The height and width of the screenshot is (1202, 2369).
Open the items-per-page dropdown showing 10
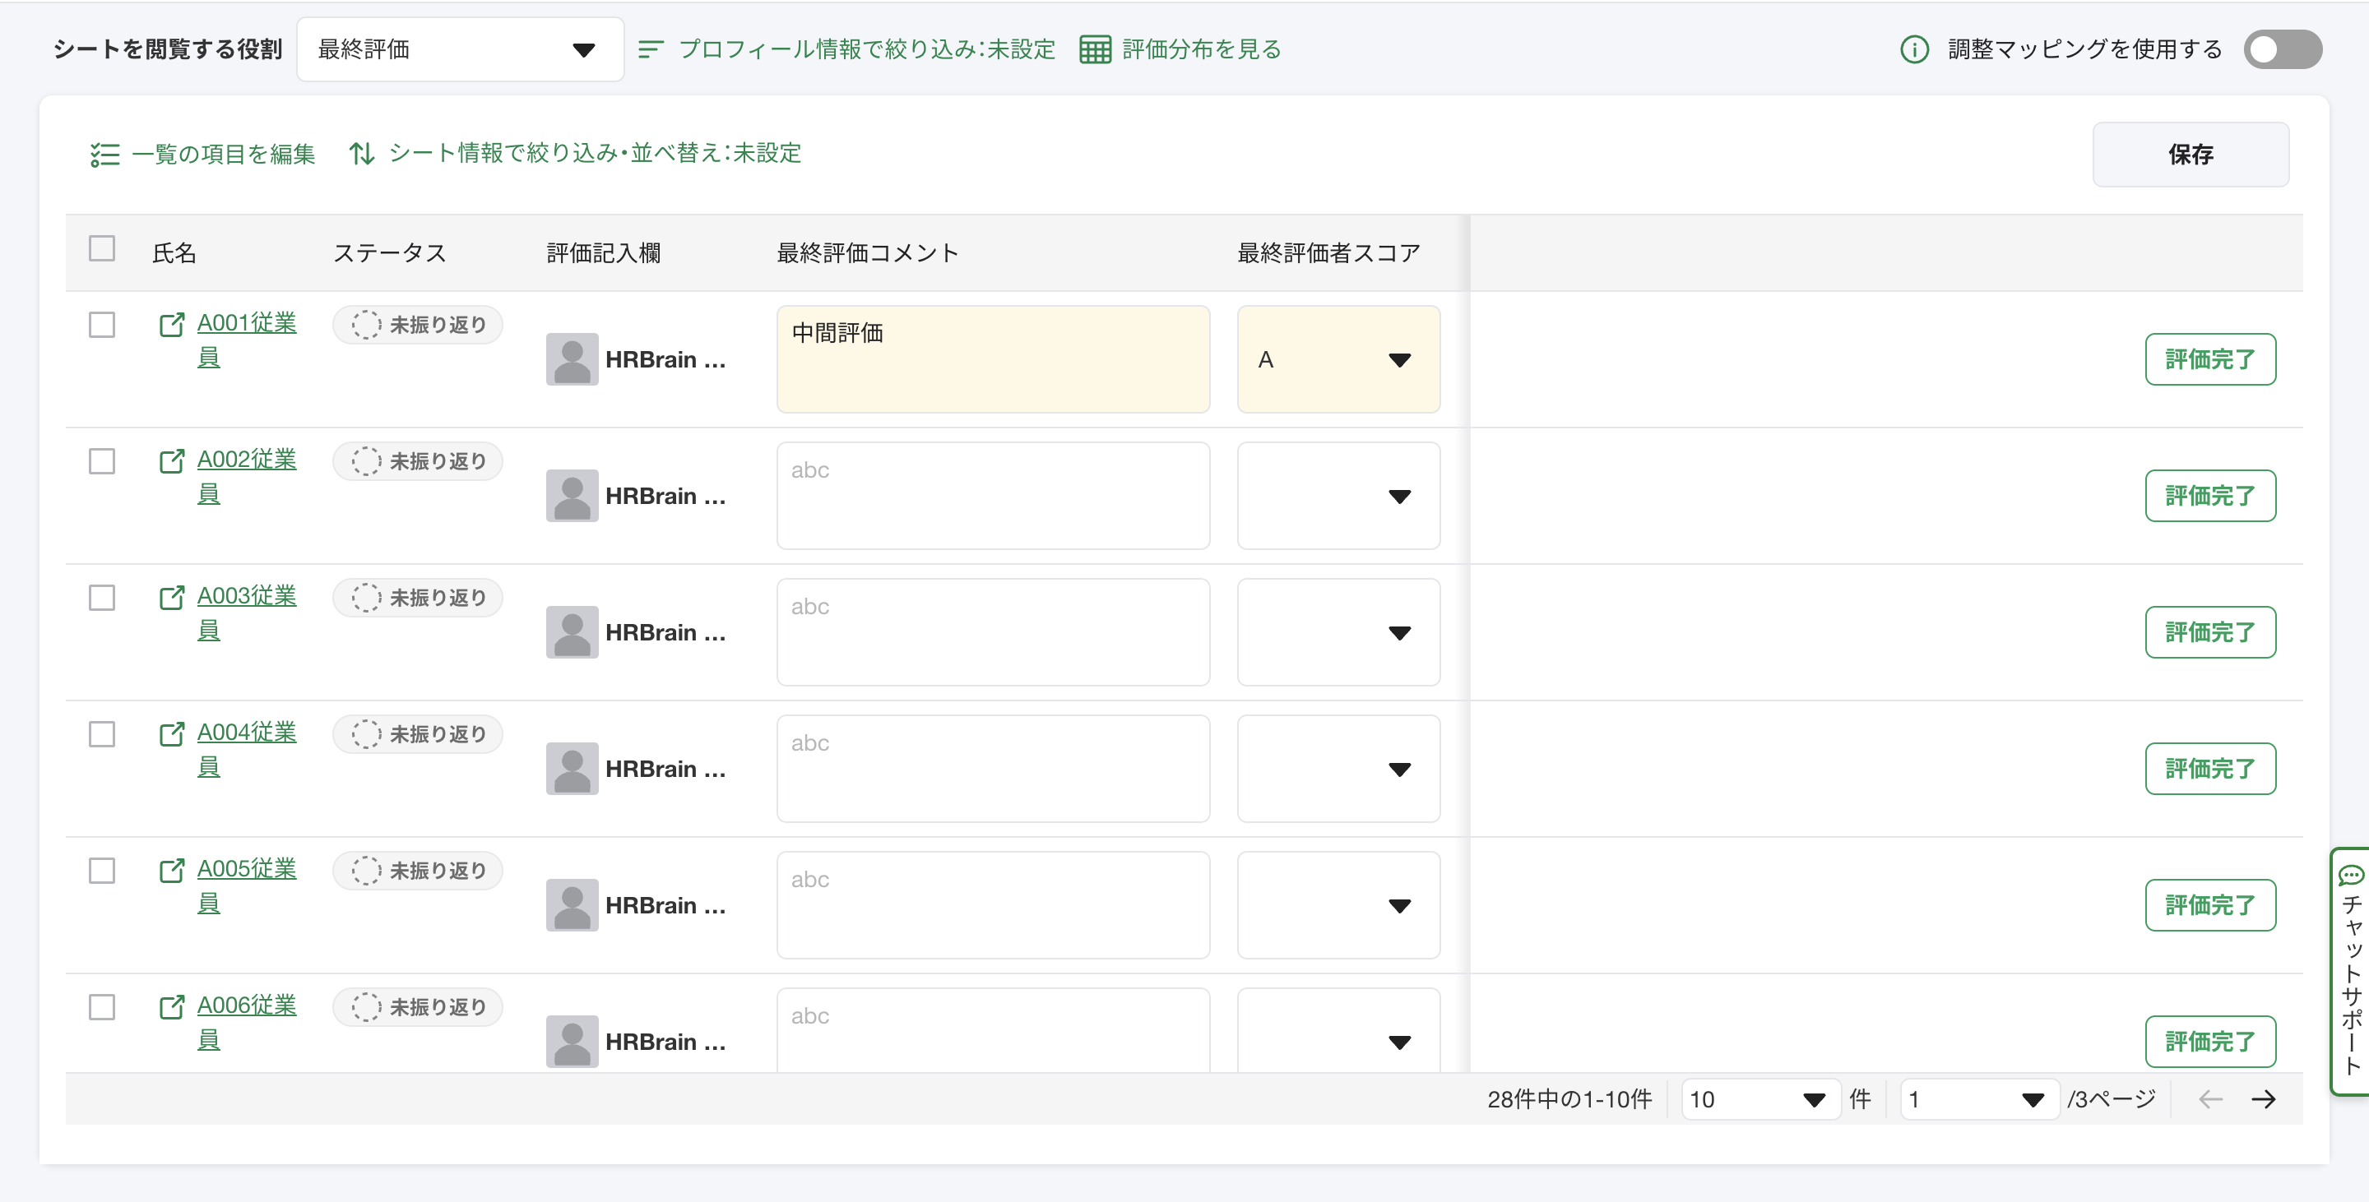pyautogui.click(x=1758, y=1099)
